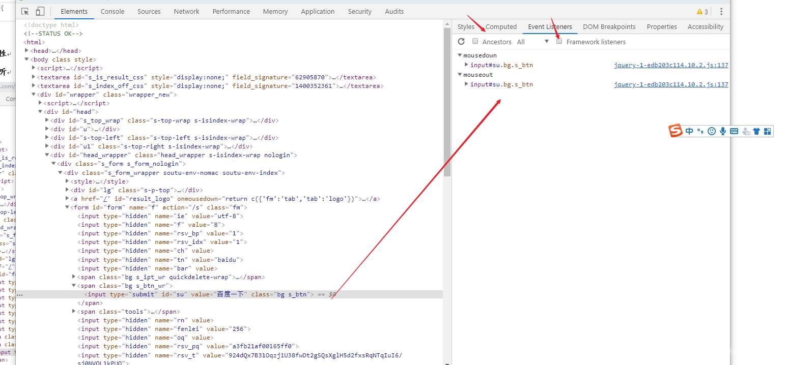Image resolution: width=787 pixels, height=365 pixels.
Task: Toggle Sogou punctuation mode icon
Action: pos(700,131)
